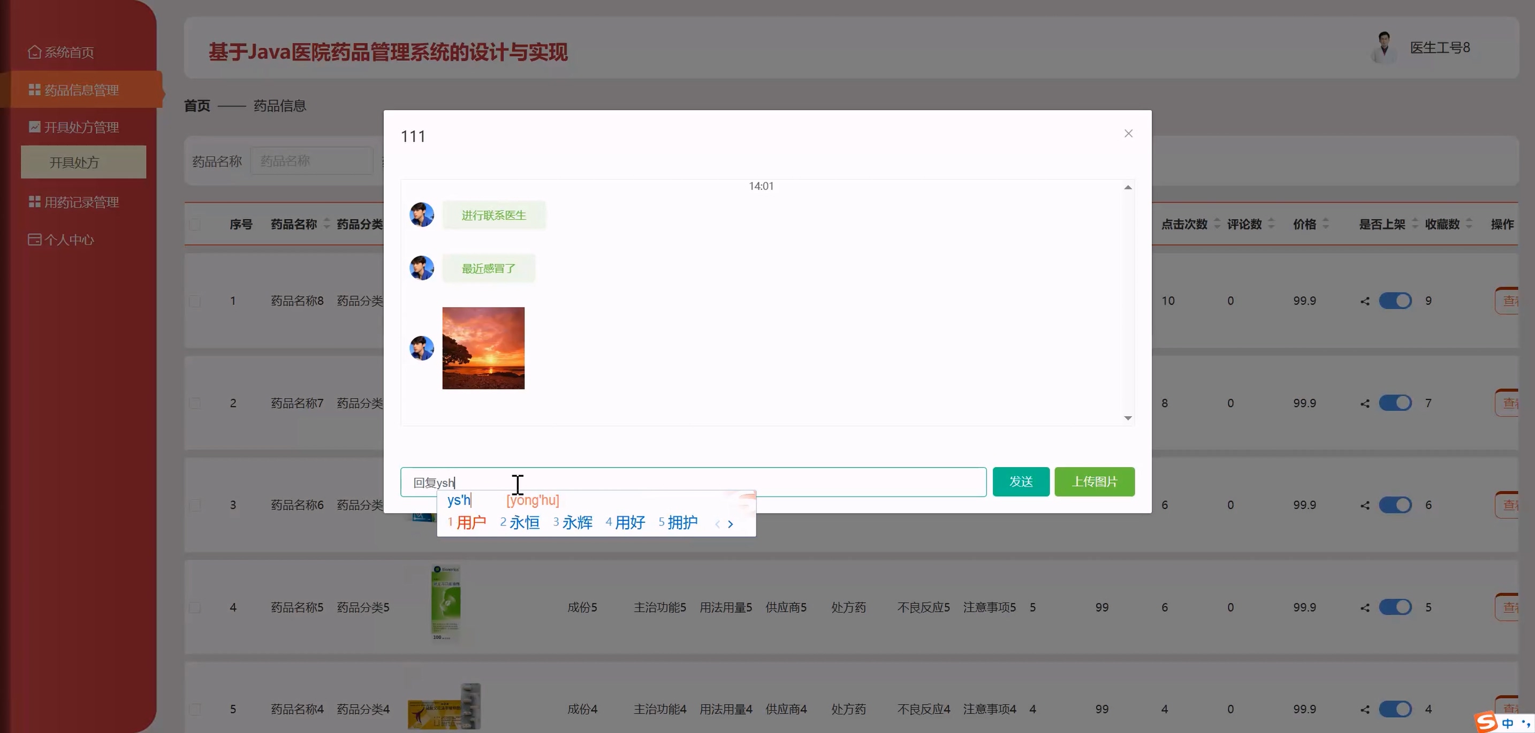Expand 开具处方管理 sidebar menu
Screen dimensions: 1535x733
81,127
